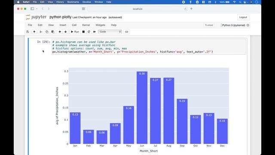
Task: Interrupt the kernel with the stop icon
Action: pyautogui.click(x=83, y=32)
